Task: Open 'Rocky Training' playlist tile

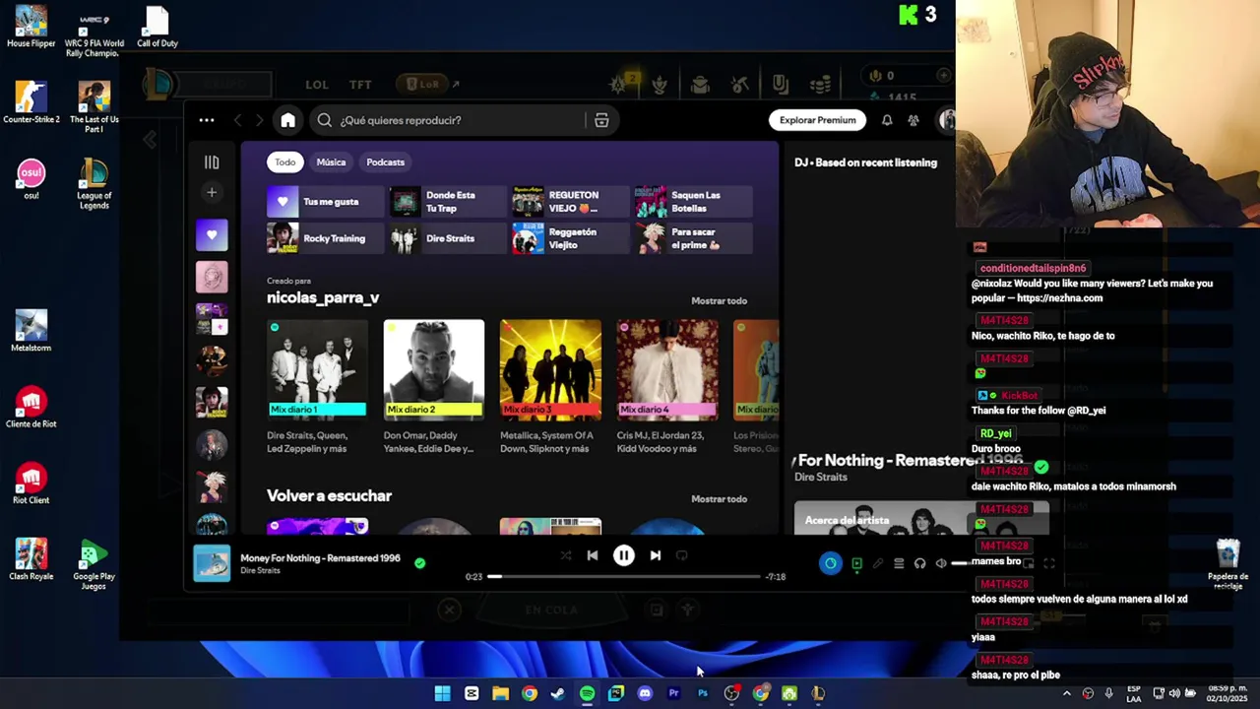Action: 325,238
